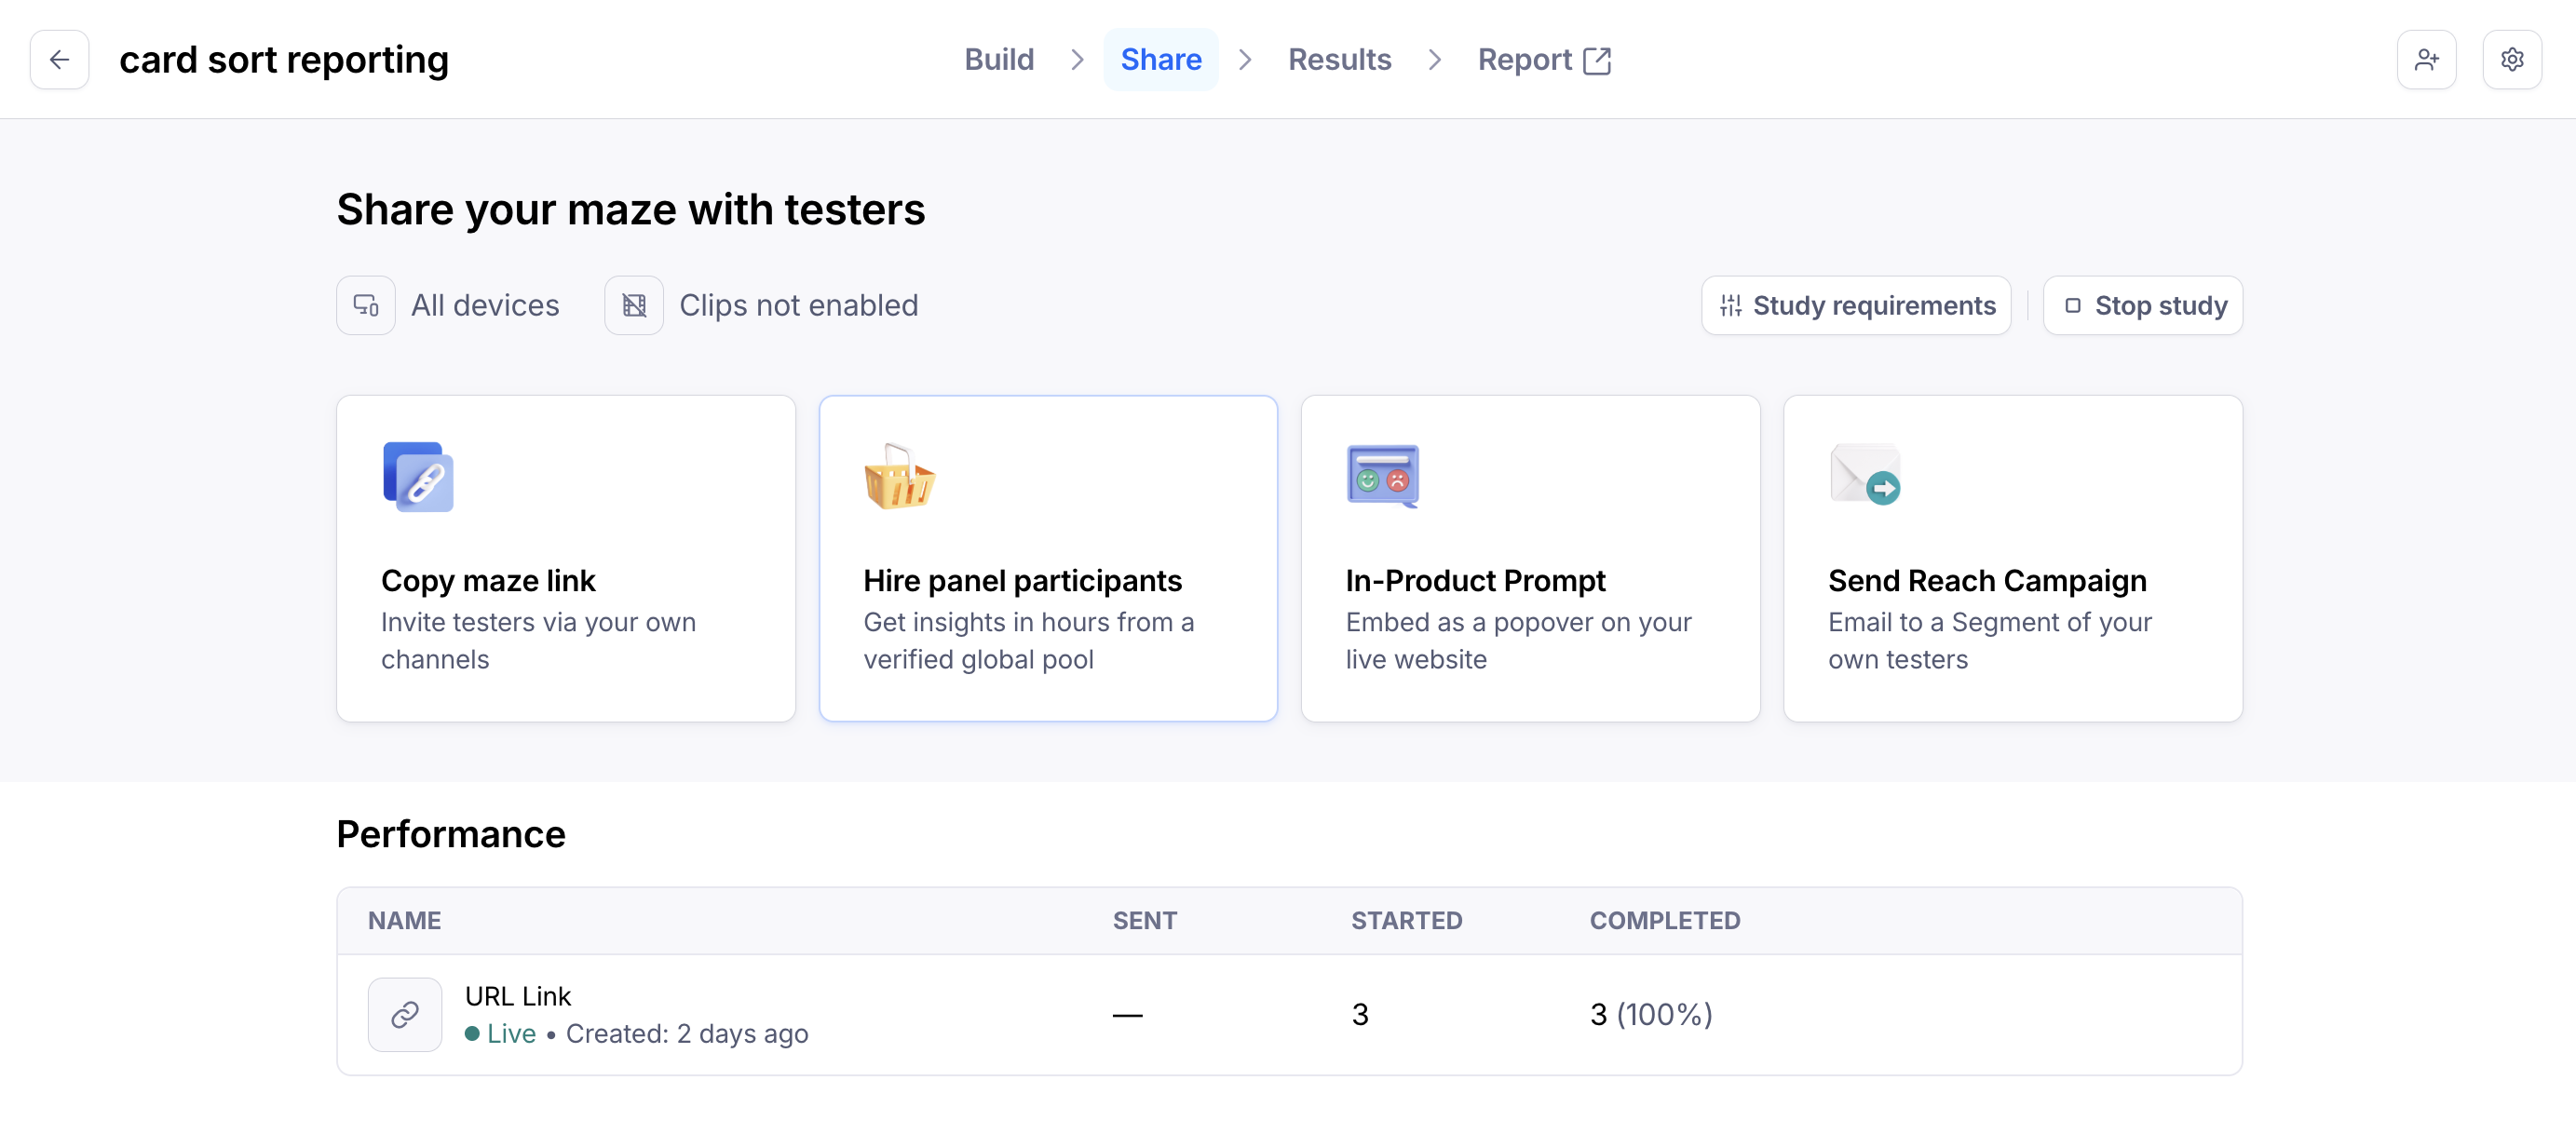Go to the Results step
2576x1134 pixels.
tap(1339, 60)
